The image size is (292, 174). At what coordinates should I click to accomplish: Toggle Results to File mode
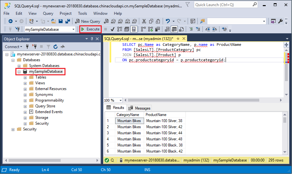coord(181,29)
